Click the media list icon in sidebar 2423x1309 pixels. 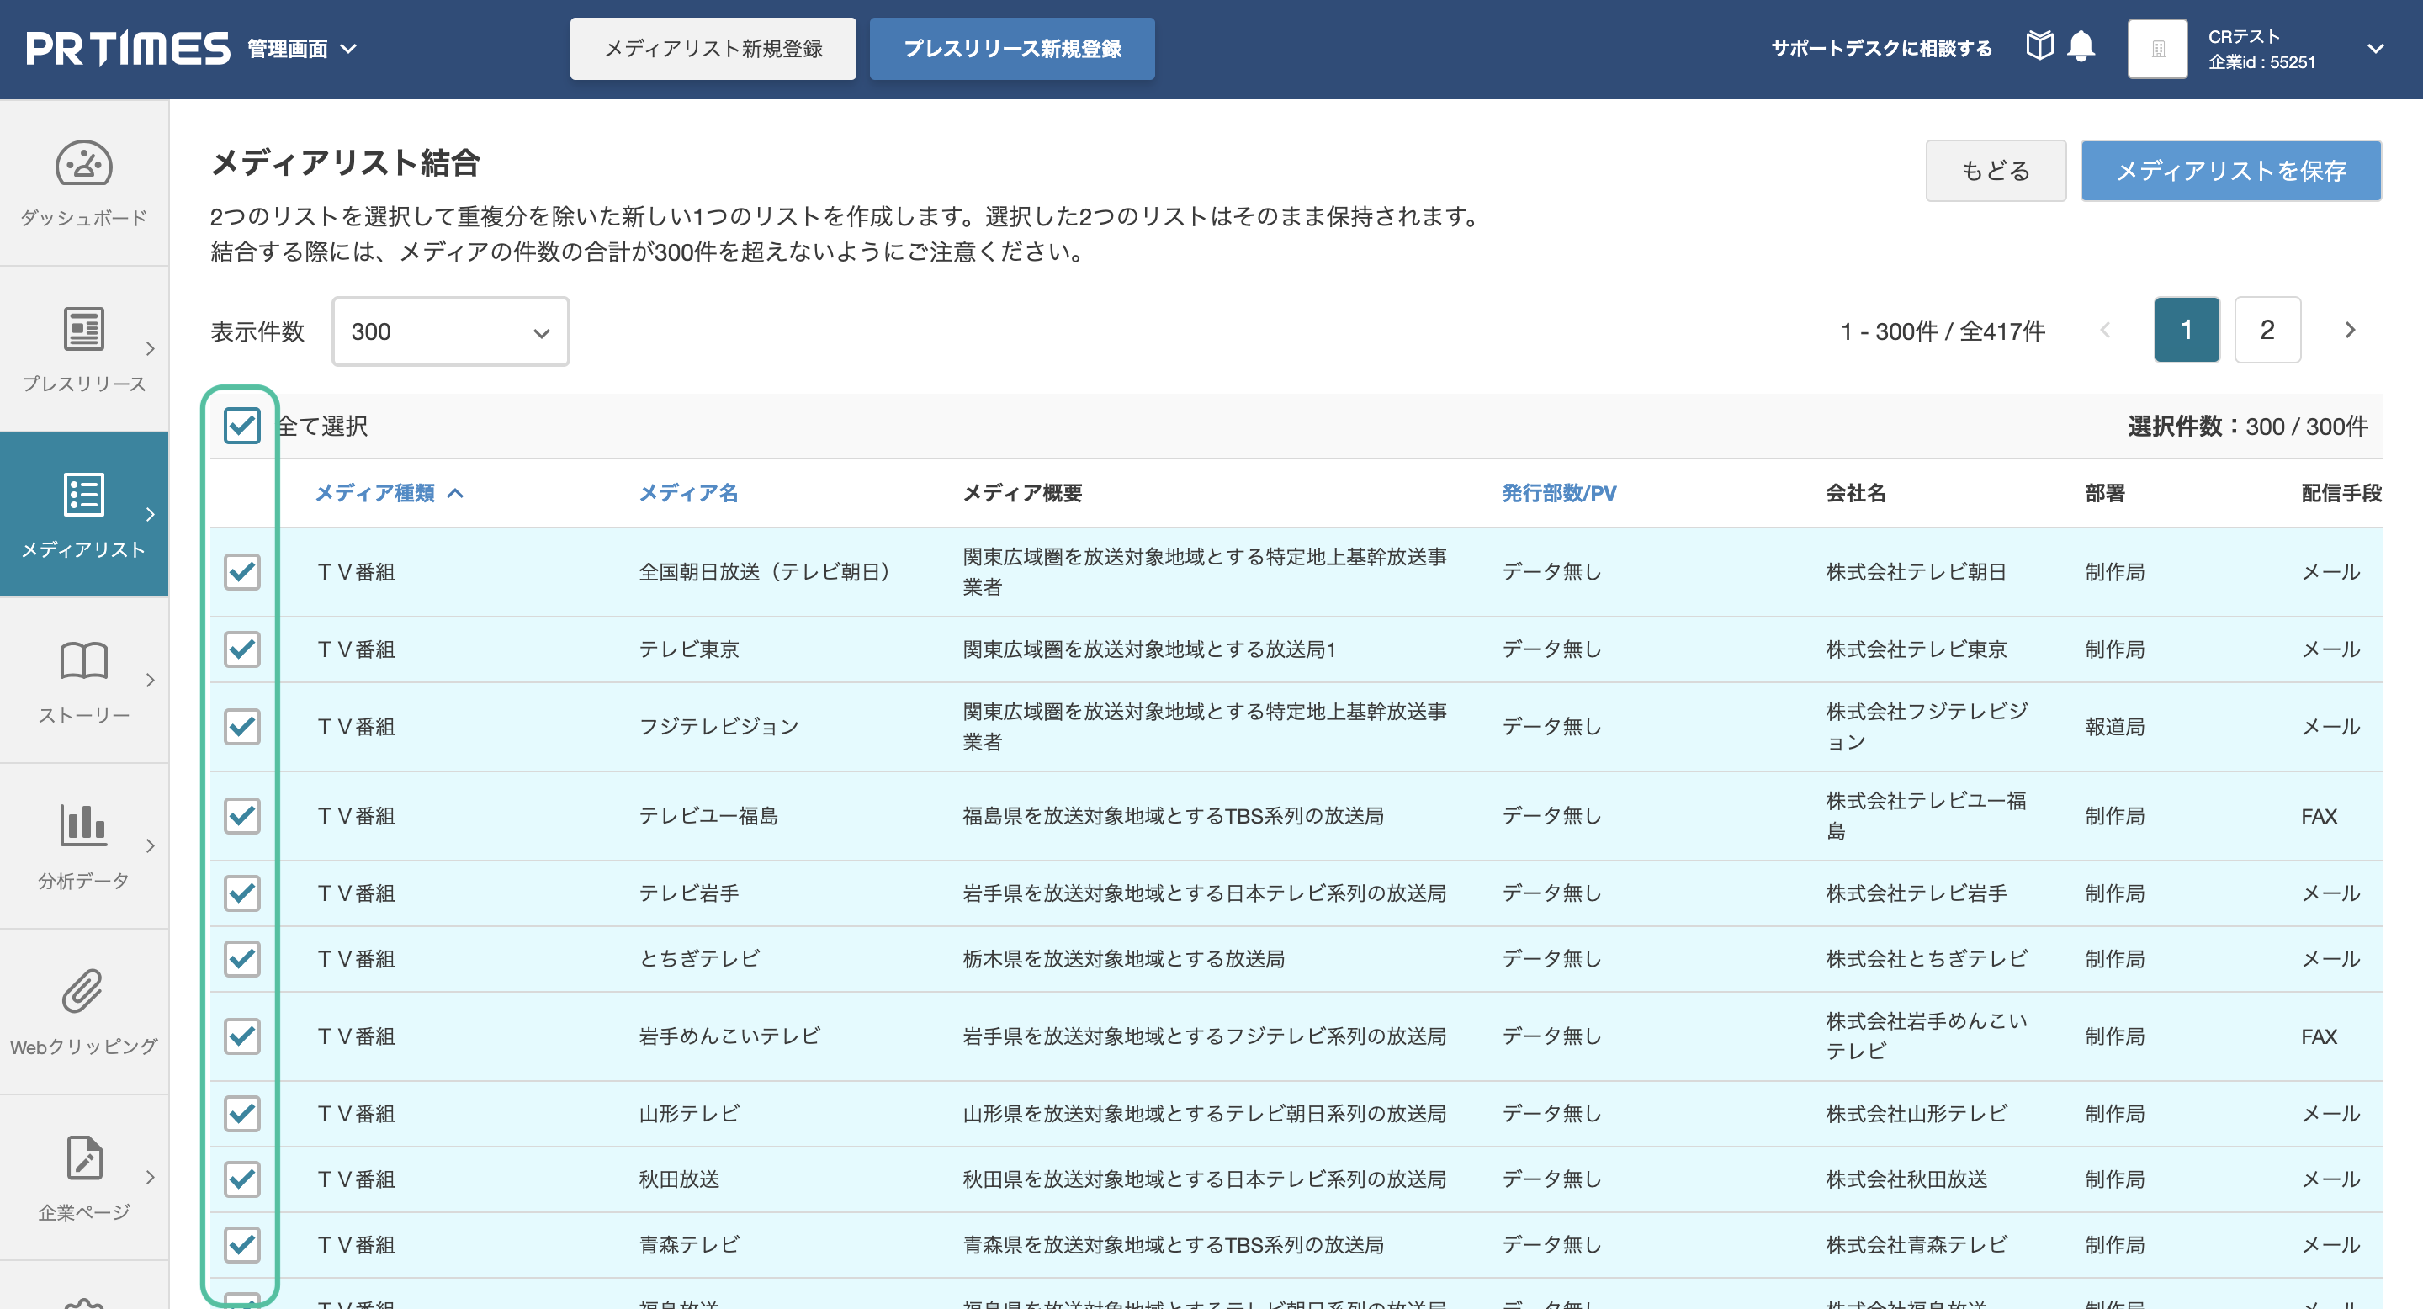pyautogui.click(x=84, y=495)
